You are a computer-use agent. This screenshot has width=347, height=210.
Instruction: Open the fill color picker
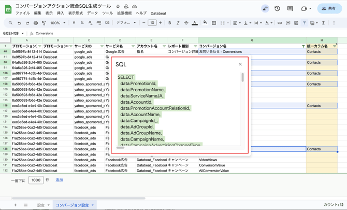205,23
